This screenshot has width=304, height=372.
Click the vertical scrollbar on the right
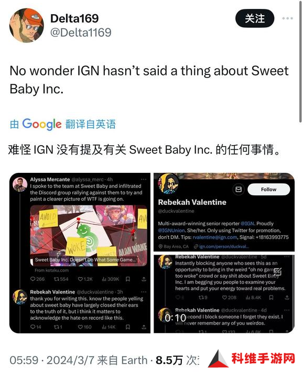pos(301,62)
